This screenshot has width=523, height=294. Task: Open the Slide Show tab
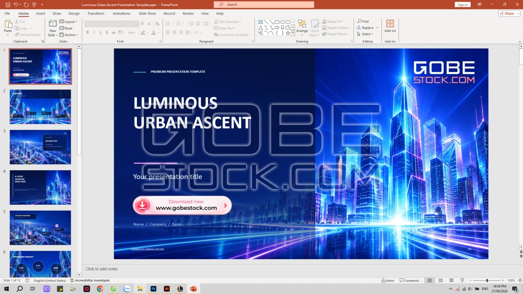pos(147,14)
